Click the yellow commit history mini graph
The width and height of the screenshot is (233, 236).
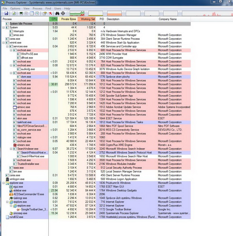coord(96,13)
